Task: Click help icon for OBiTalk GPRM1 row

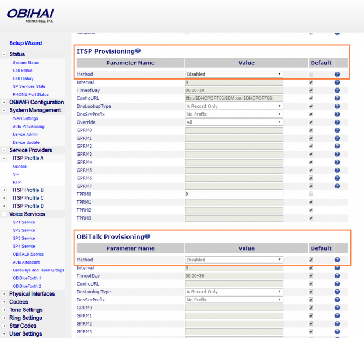Action: coord(337,316)
